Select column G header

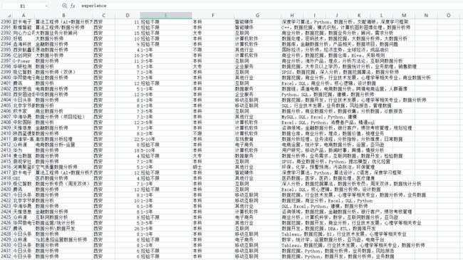tap(257, 16)
